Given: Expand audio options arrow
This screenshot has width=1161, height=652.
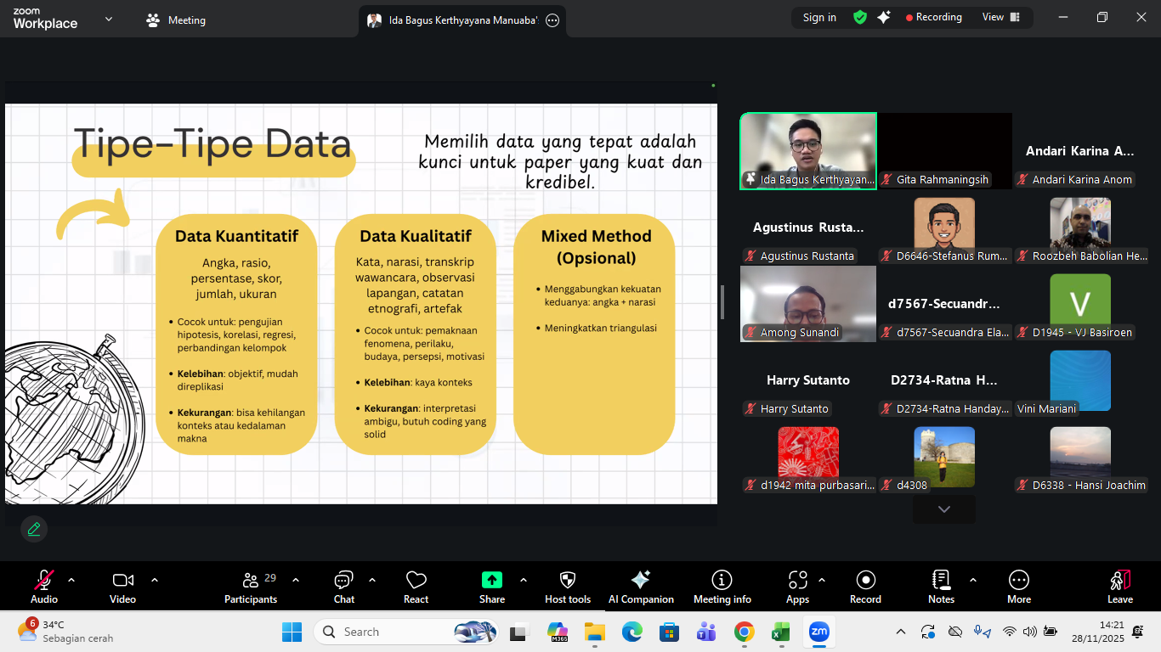Looking at the screenshot, I should [71, 580].
